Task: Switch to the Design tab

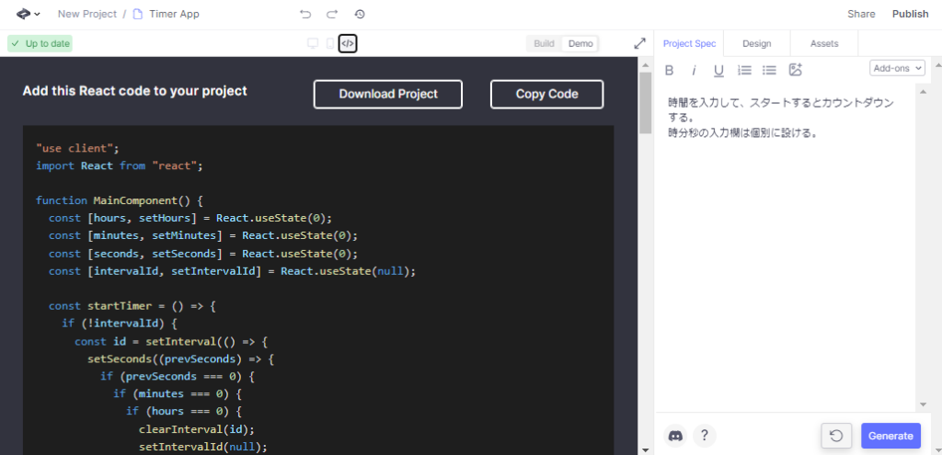Action: [756, 43]
